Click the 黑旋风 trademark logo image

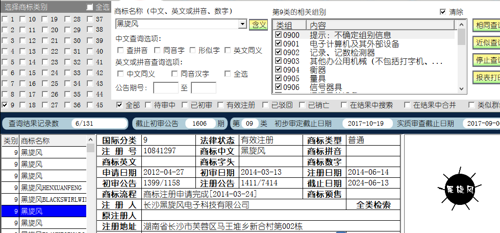(x=460, y=190)
